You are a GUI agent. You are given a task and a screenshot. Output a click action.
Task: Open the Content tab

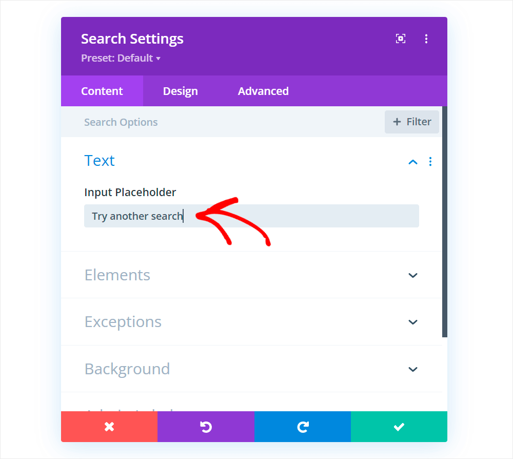(102, 91)
